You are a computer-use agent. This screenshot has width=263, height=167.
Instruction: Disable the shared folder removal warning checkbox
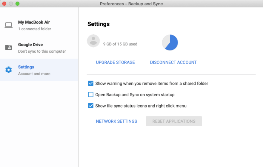[91, 83]
